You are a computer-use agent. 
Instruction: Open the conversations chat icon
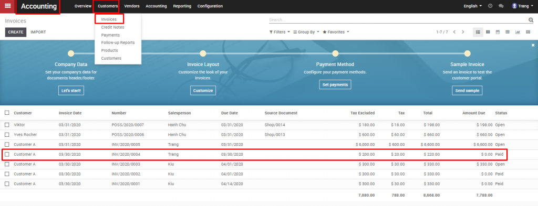click(501, 6)
